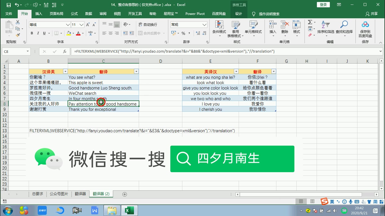The width and height of the screenshot is (385, 216).
Task: Select align left icon
Action: [x=104, y=33]
